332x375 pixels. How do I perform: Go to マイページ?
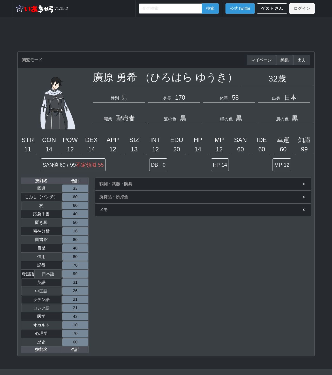(261, 60)
